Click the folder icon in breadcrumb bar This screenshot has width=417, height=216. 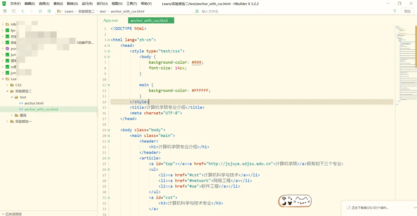pos(59,11)
